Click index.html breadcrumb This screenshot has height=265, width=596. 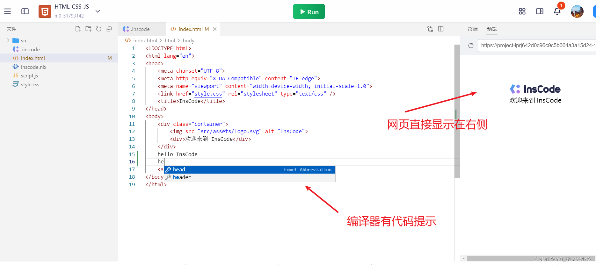pyautogui.click(x=145, y=40)
